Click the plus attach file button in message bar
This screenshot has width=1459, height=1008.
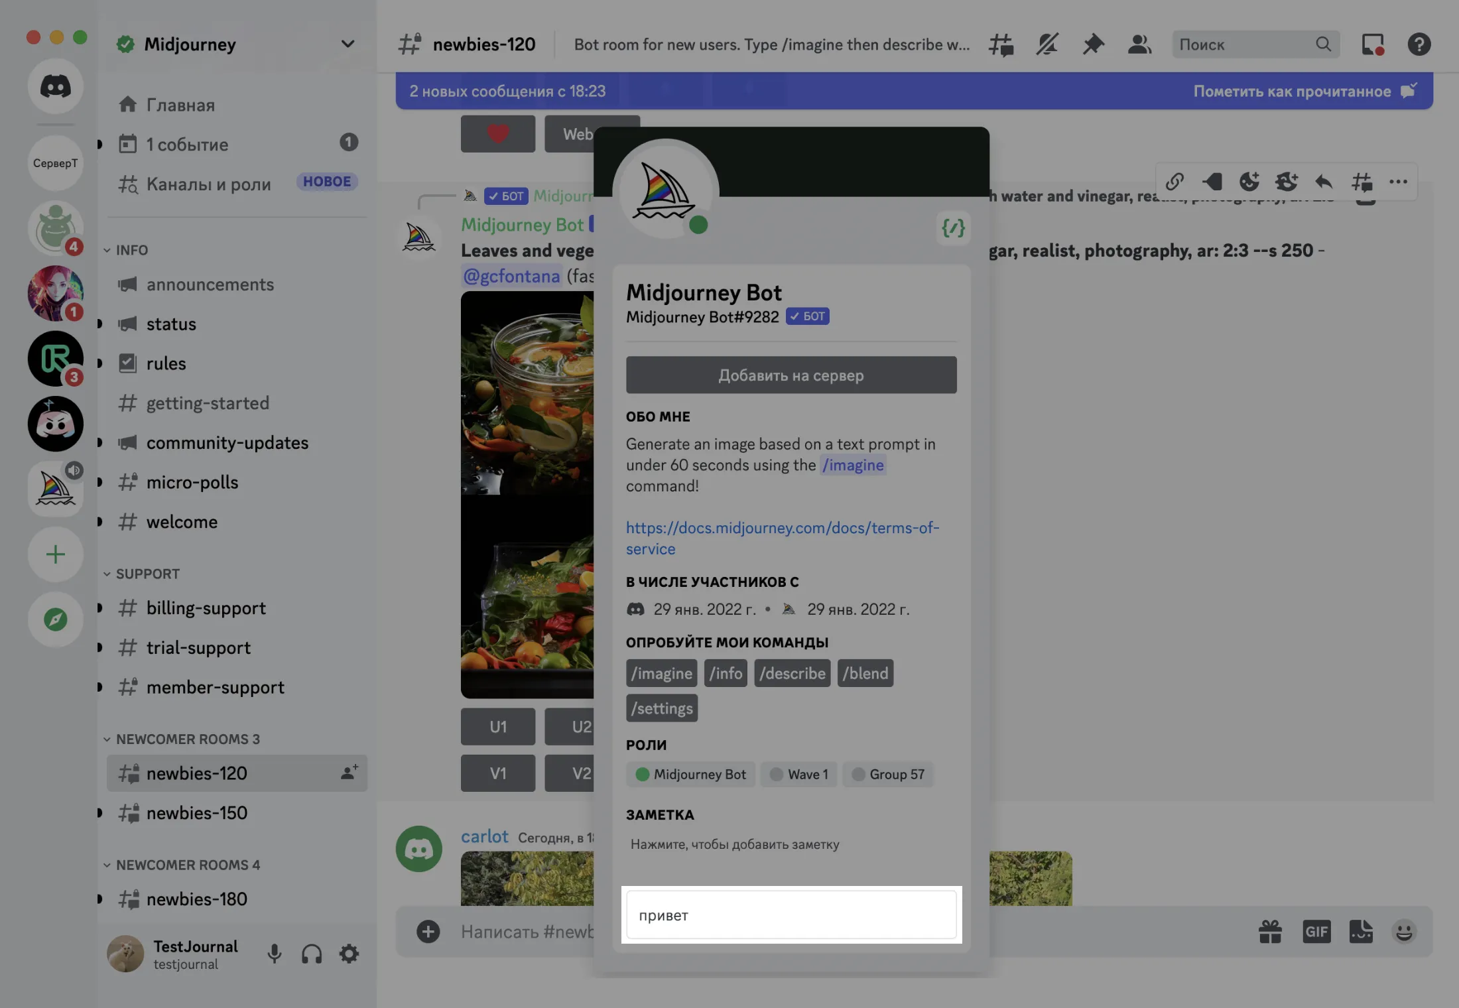click(428, 932)
